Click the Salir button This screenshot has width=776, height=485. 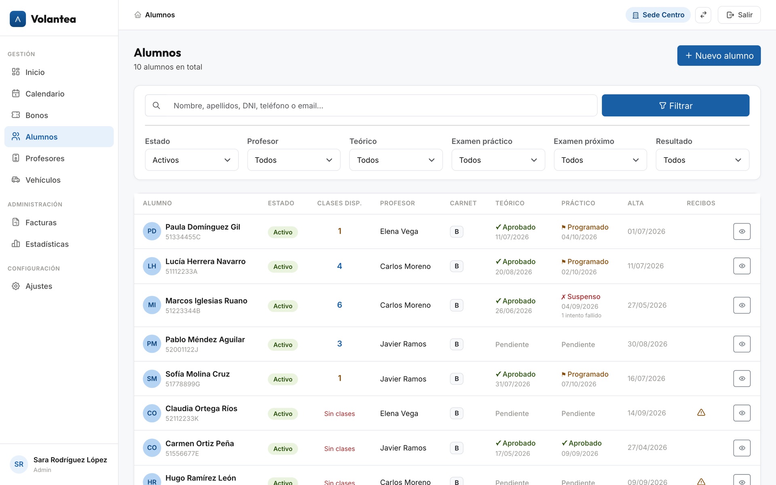(x=739, y=15)
